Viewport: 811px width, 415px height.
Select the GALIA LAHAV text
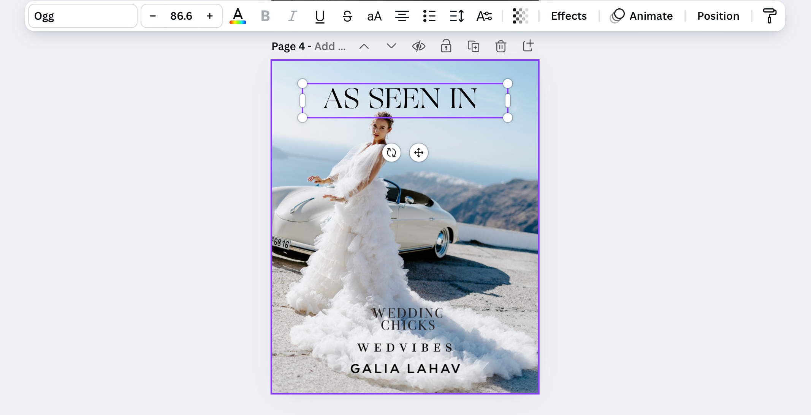(405, 369)
